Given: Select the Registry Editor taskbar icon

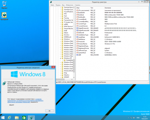Looking at the screenshot, I should click(31, 118).
